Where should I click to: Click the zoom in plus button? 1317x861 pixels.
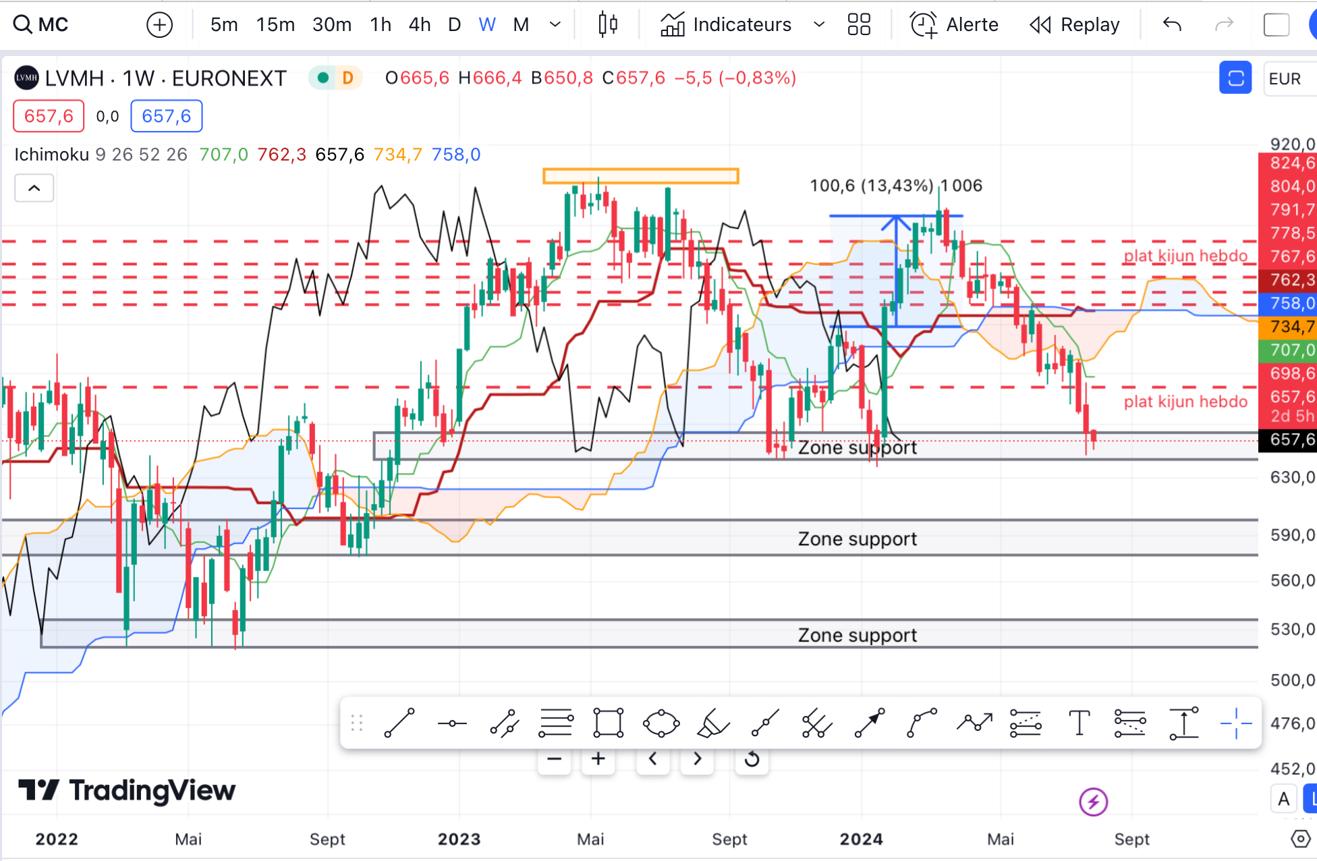[598, 759]
